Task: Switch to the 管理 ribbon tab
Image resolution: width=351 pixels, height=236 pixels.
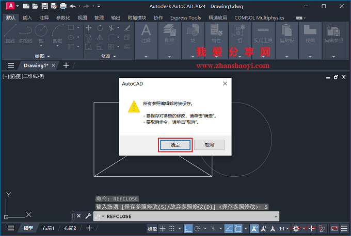Action: point(99,18)
